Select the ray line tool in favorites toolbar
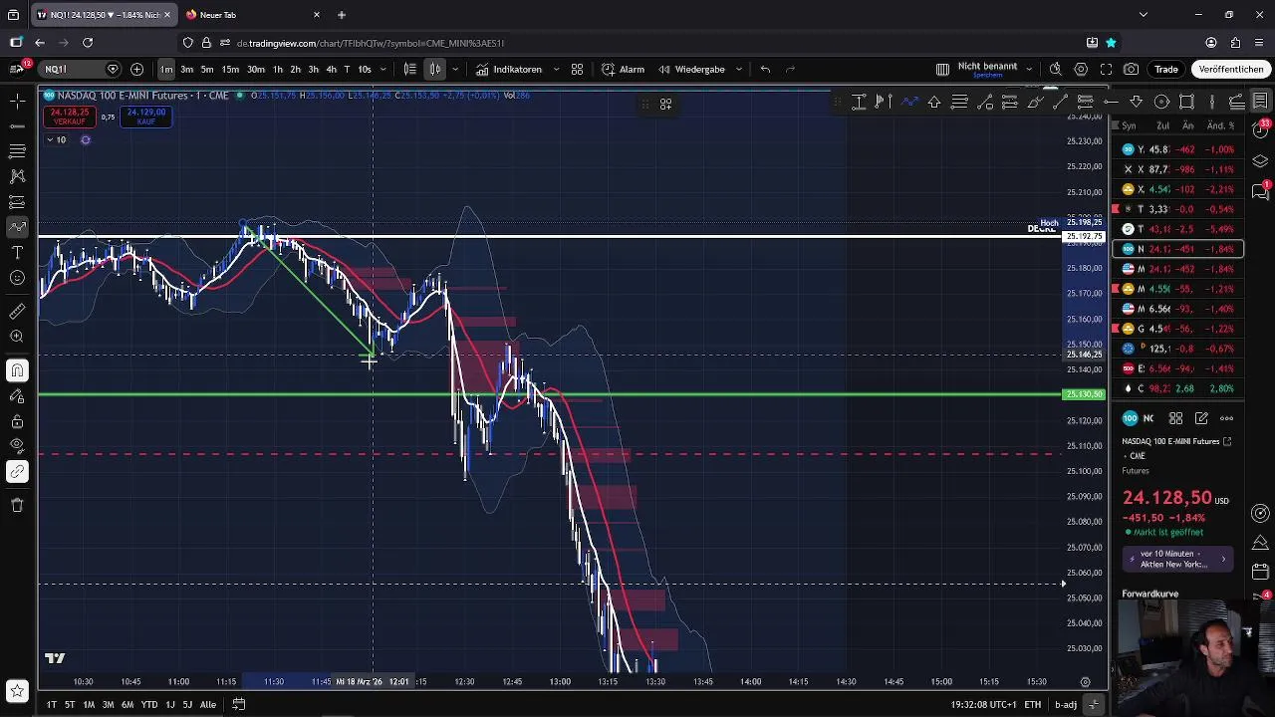The width and height of the screenshot is (1275, 717). [1111, 102]
